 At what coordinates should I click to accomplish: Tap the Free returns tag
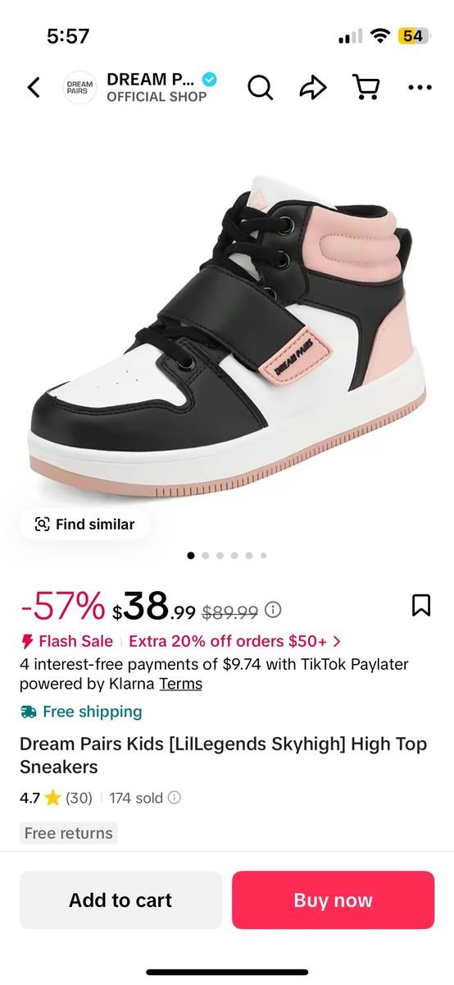click(69, 833)
